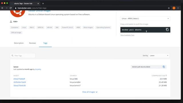This screenshot has height=103, width=183.
Task: Open the user profile avatar in Chrome
Action: click(174, 8)
